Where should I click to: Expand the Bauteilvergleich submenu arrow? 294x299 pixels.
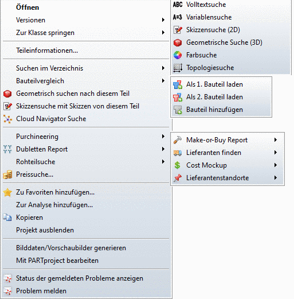tap(163, 81)
